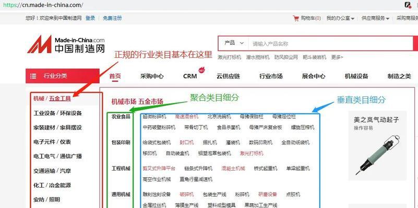This screenshot has width=418, height=208.
Task: Click the 数码印刷机 link
Action: click(261, 142)
